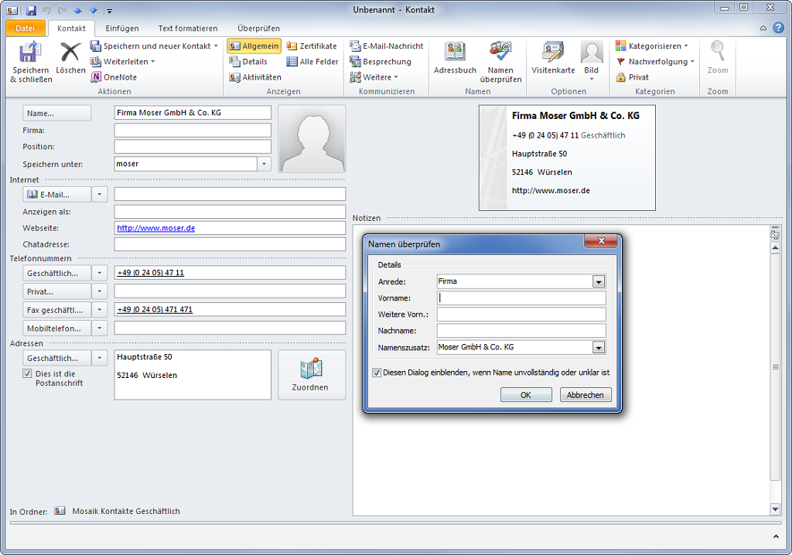Open the http://www.moser.de link
792x555 pixels.
(155, 228)
